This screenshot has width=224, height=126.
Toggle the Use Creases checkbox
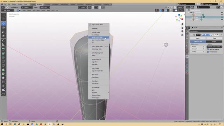click(x=208, y=52)
